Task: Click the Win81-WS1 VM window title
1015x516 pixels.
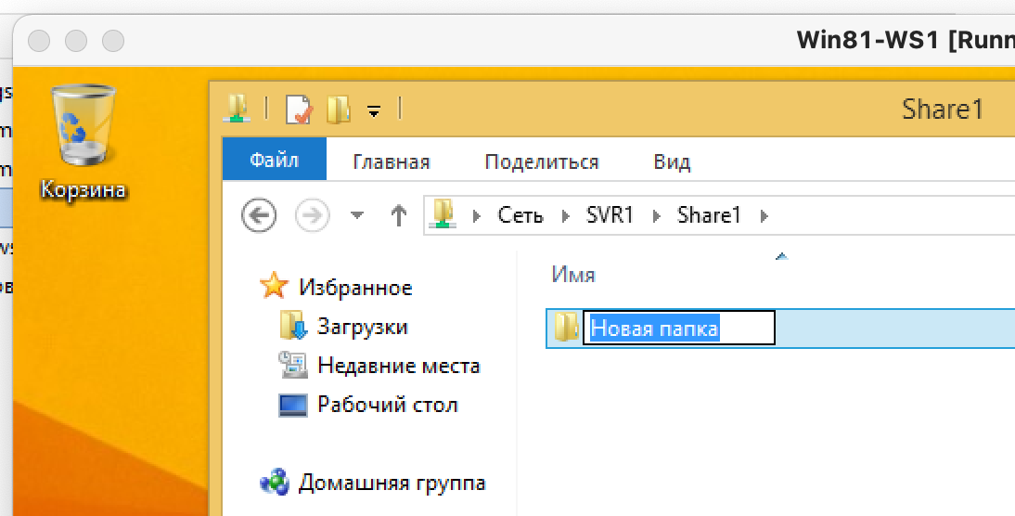Action: (906, 40)
